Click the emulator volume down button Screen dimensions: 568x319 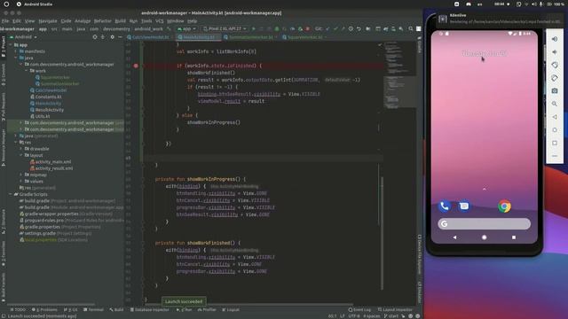[554, 52]
